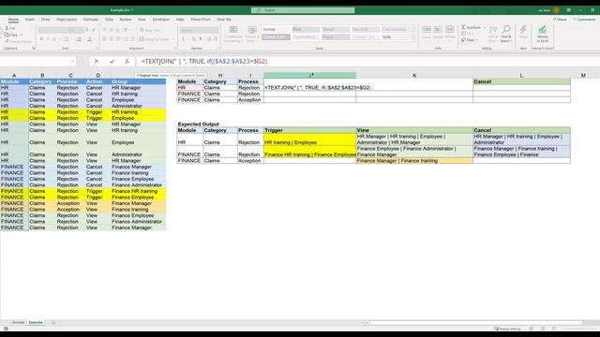The height and width of the screenshot is (337, 600).
Task: Click the Borders icon in Font group
Action: 67,39
